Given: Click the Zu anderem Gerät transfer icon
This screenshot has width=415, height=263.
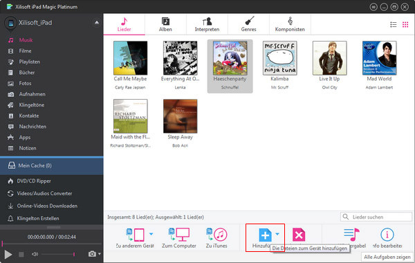Looking at the screenshot, I should click(x=136, y=235).
